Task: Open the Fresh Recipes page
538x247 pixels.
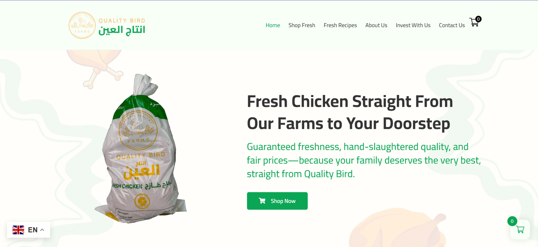Action: pos(340,25)
